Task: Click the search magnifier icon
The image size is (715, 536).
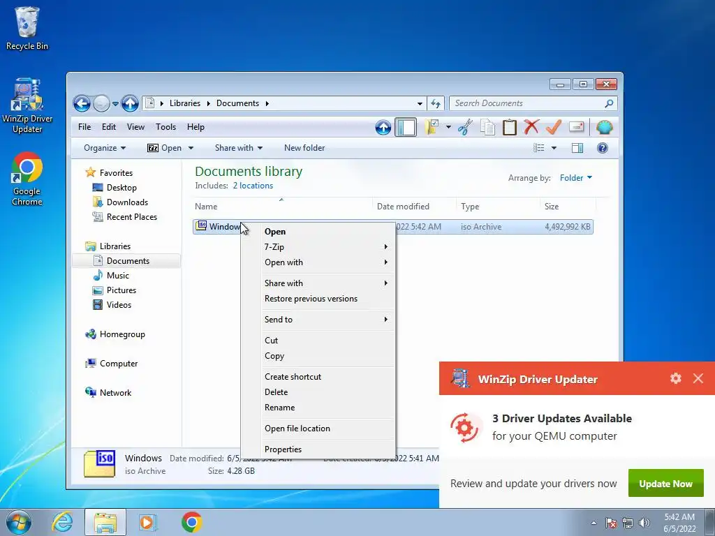Action: tap(609, 103)
